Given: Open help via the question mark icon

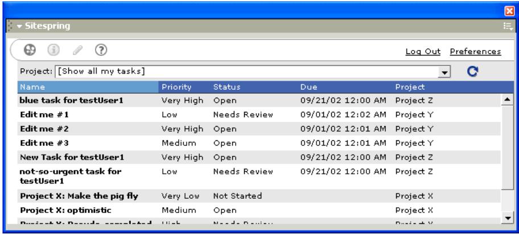Looking at the screenshot, I should (x=101, y=50).
